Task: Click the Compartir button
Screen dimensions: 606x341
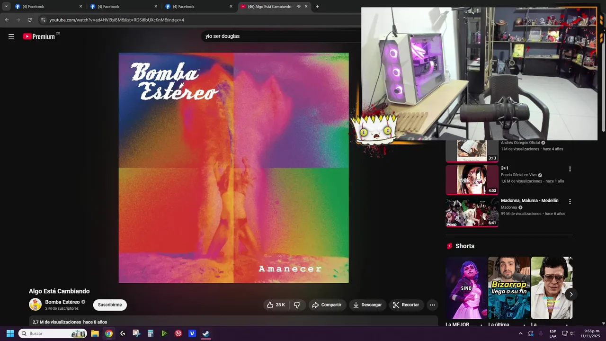Action: tap(327, 305)
